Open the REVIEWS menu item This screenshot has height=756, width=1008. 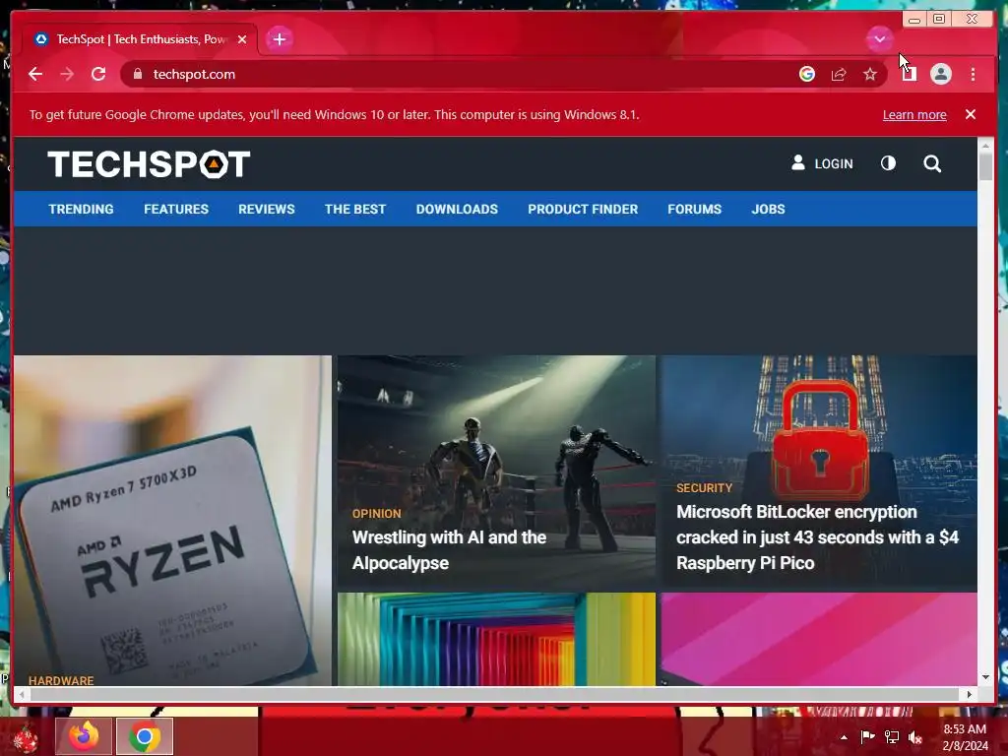click(x=266, y=209)
